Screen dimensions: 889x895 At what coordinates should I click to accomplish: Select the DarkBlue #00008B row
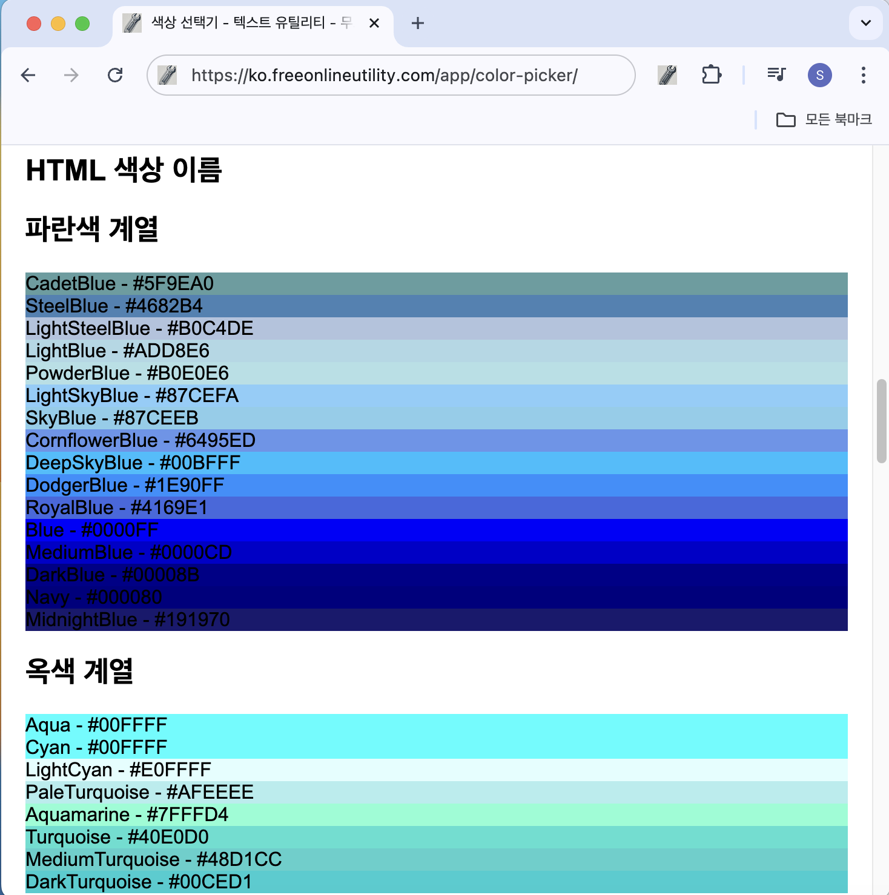pyautogui.click(x=437, y=575)
